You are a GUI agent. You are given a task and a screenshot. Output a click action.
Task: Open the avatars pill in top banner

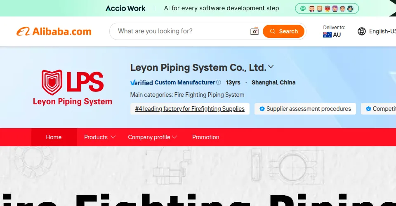point(327,9)
